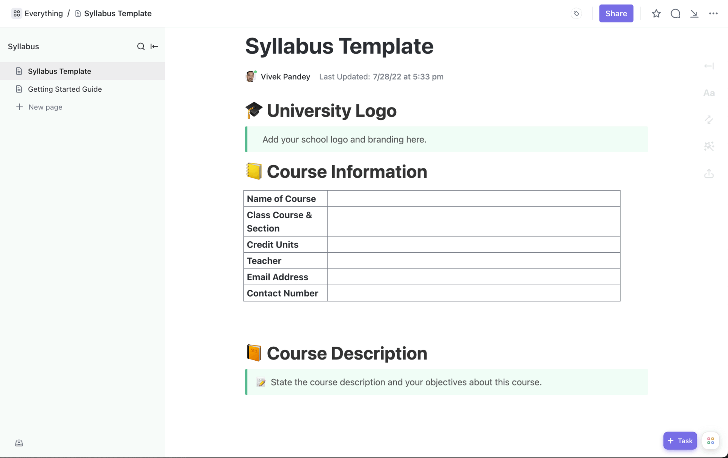Create a task with the + Task button
The width and height of the screenshot is (728, 458).
click(x=680, y=441)
